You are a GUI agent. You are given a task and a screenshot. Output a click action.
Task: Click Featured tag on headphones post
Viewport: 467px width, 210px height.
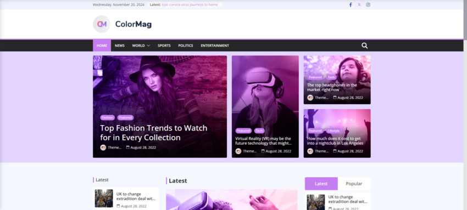(315, 77)
